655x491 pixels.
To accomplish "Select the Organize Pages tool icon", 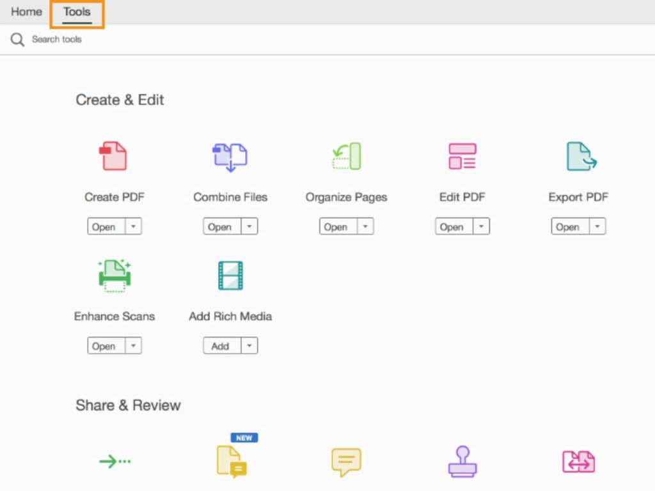I will pos(347,156).
